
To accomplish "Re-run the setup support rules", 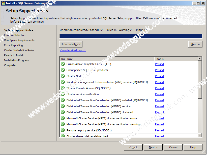I will pyautogui.click(x=195, y=44).
